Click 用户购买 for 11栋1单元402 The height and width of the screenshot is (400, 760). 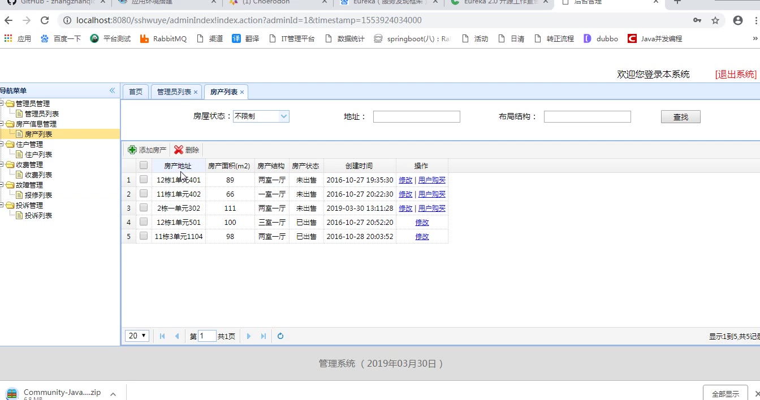[x=432, y=194]
